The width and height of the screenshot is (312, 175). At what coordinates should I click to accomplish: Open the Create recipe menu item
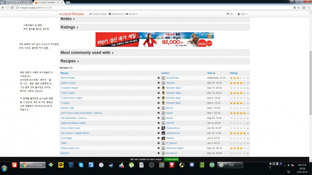(x=98, y=14)
